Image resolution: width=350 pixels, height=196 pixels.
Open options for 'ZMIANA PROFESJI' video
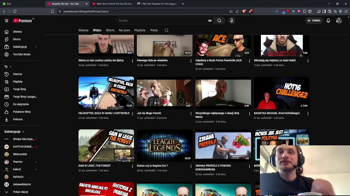tap(249, 166)
